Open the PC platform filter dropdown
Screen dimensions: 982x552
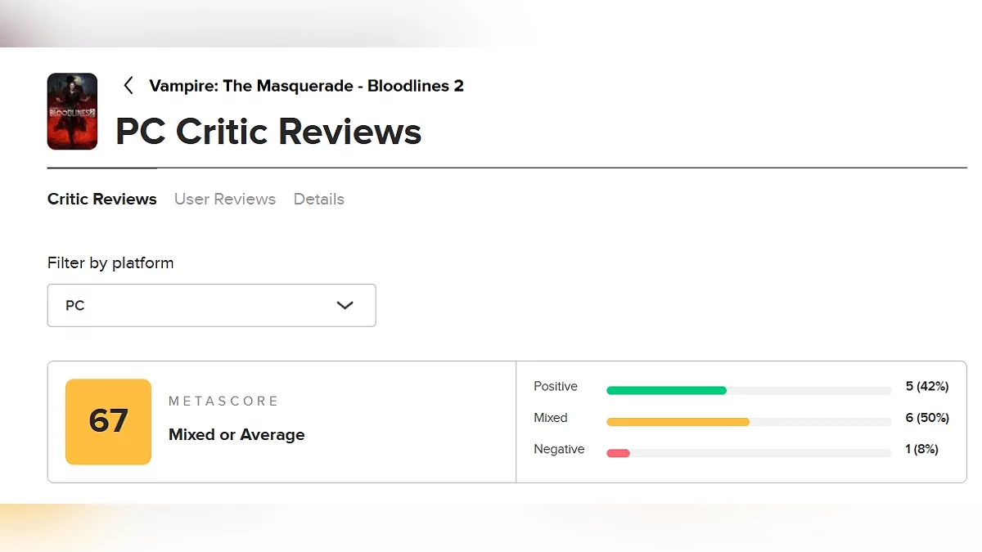click(x=211, y=305)
